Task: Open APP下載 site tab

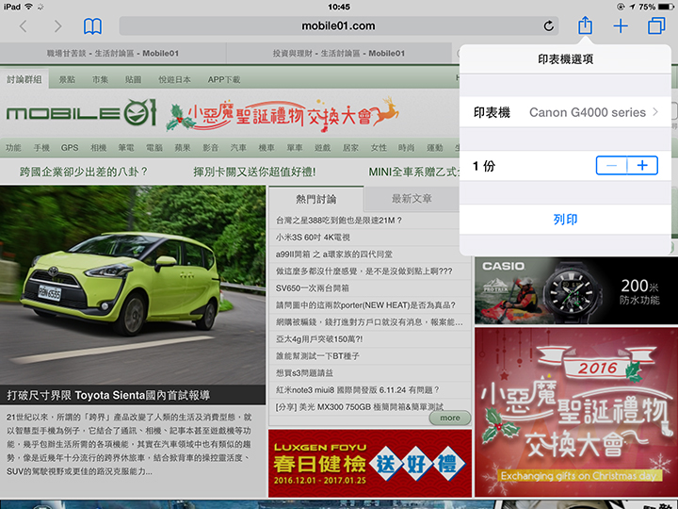Action: (x=224, y=79)
